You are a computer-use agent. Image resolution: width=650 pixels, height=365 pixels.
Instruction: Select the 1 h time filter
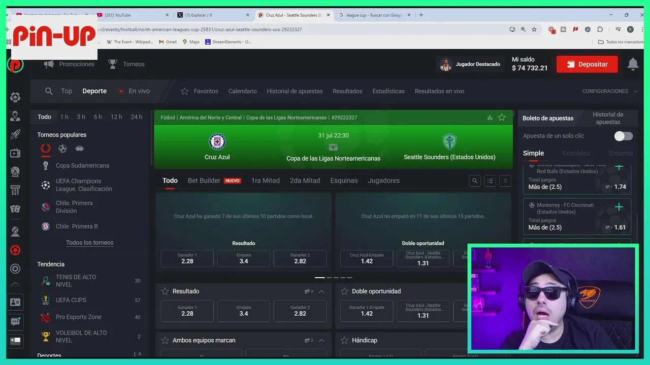point(64,117)
